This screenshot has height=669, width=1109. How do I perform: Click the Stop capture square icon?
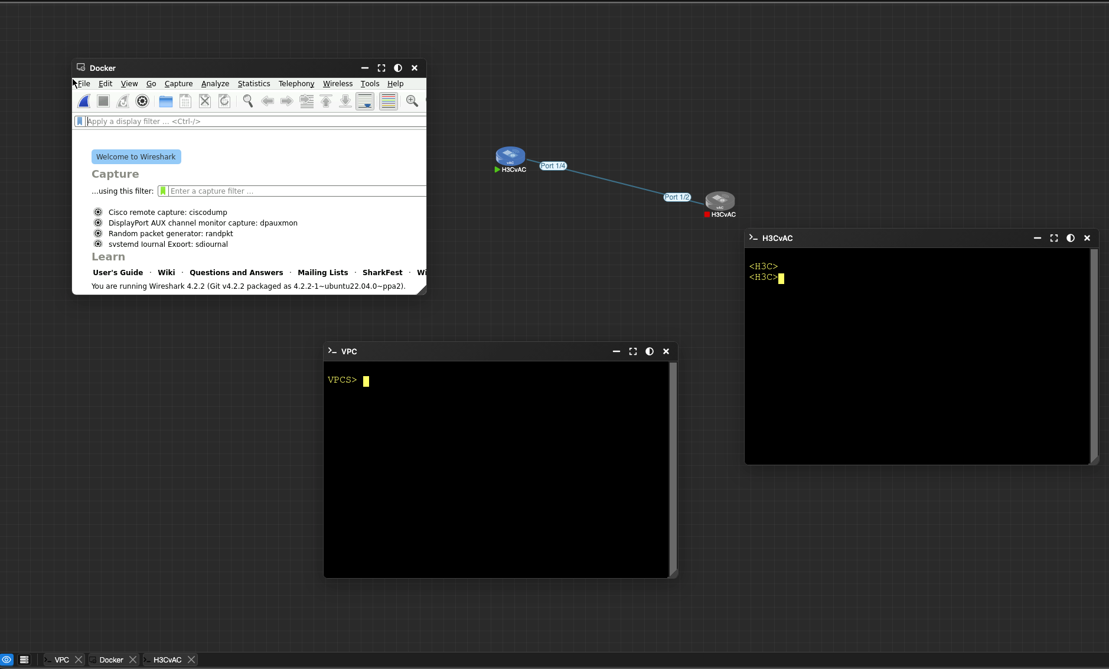click(103, 101)
